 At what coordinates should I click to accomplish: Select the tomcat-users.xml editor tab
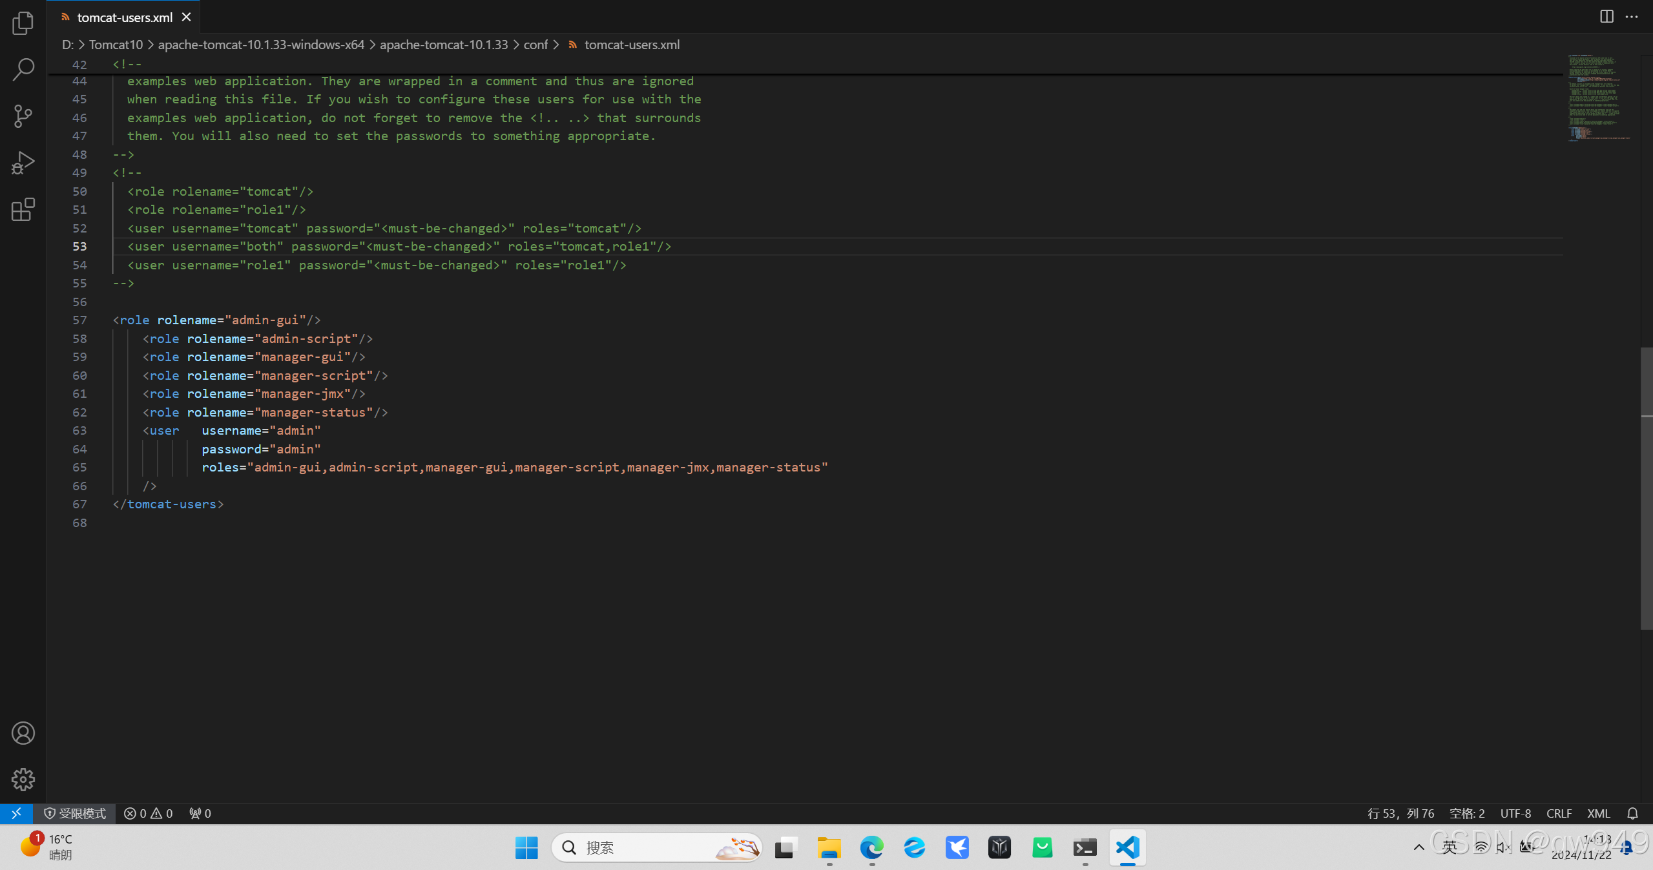click(x=124, y=17)
